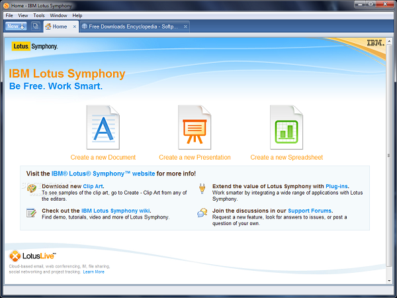Click the green bar chart spreadsheet icon
The width and height of the screenshot is (397, 298).
pyautogui.click(x=287, y=127)
